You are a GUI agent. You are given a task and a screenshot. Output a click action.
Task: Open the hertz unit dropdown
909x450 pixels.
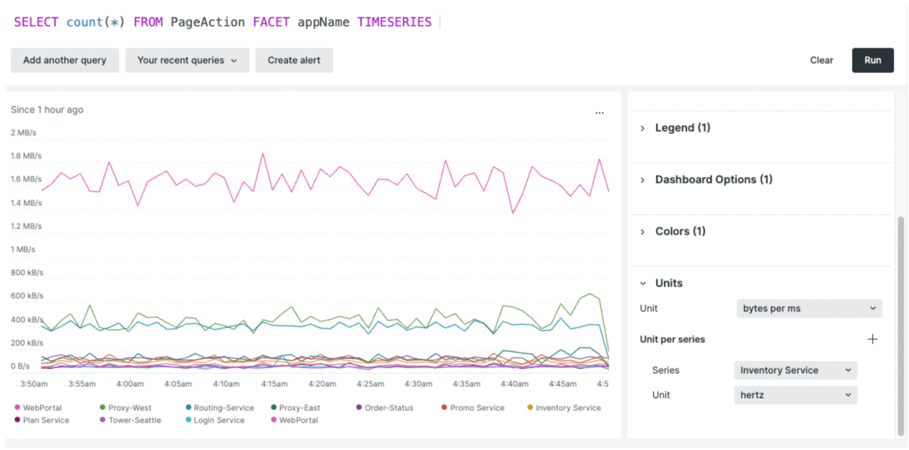tap(795, 395)
